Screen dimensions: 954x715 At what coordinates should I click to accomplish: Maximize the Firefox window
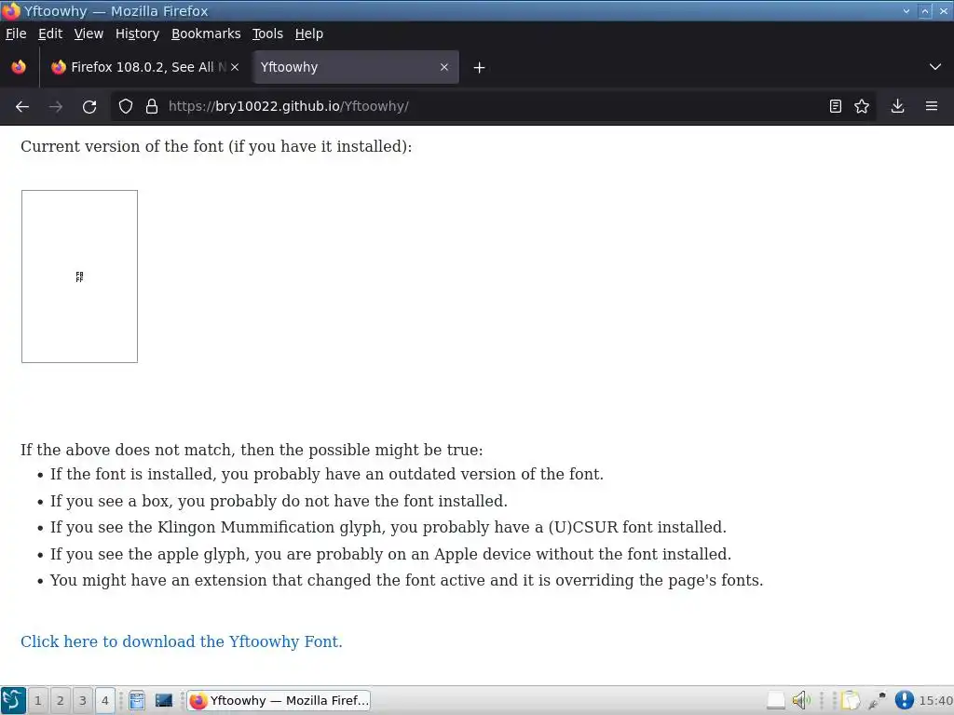925,11
